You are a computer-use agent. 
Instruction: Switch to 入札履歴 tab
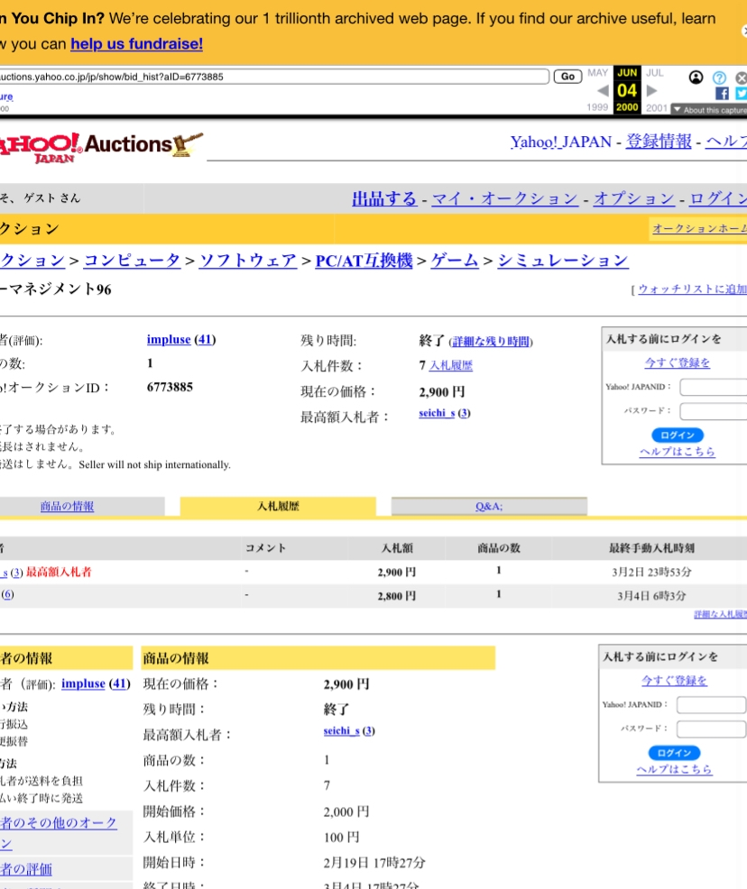(278, 507)
